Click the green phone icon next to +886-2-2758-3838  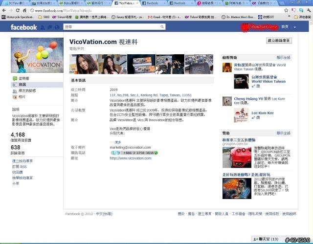pos(156,153)
